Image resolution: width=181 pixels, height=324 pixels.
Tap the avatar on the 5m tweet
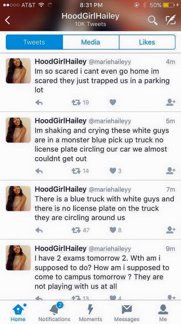[x=18, y=130]
